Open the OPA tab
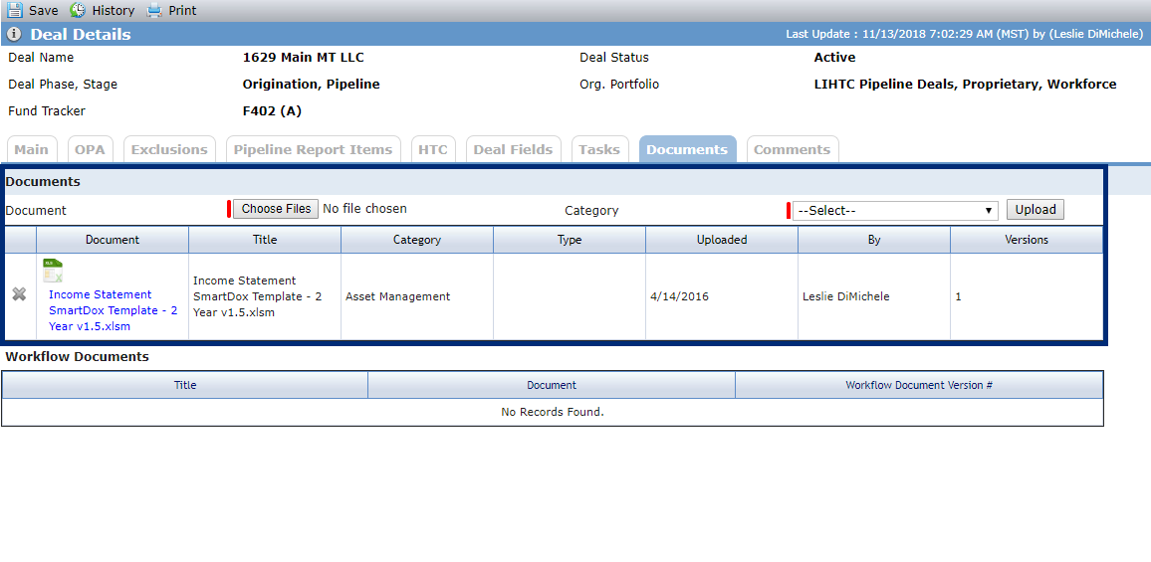Image resolution: width=1151 pixels, height=562 pixels. 91,149
